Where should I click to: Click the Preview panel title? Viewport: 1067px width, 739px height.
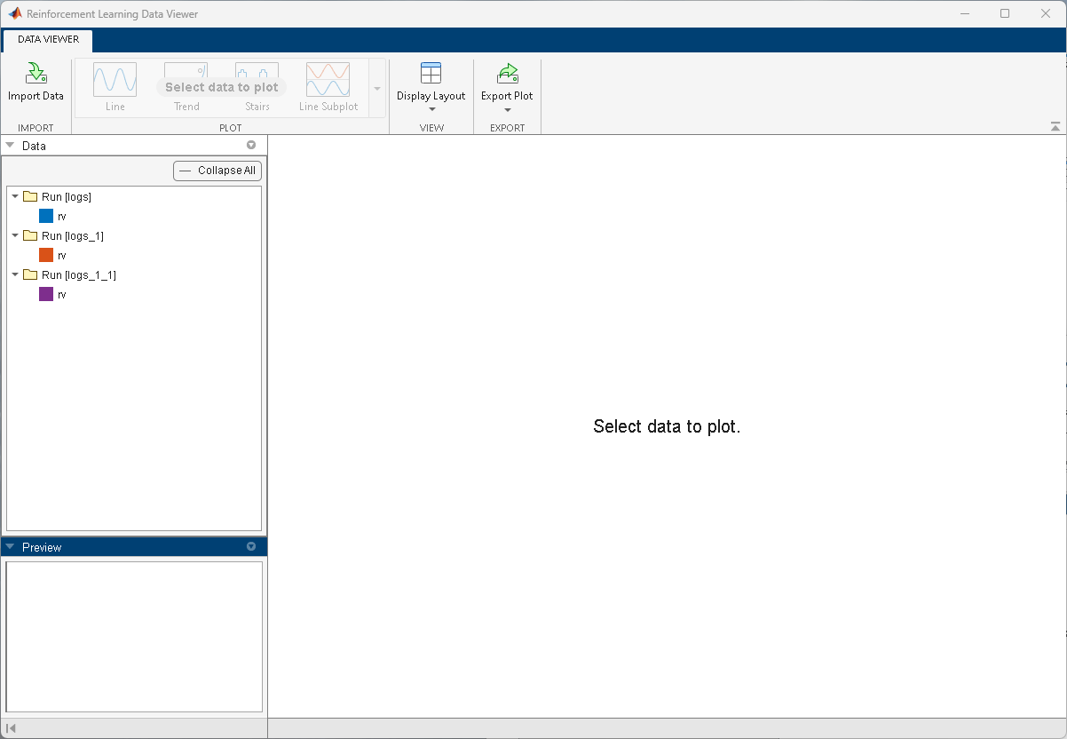coord(42,547)
